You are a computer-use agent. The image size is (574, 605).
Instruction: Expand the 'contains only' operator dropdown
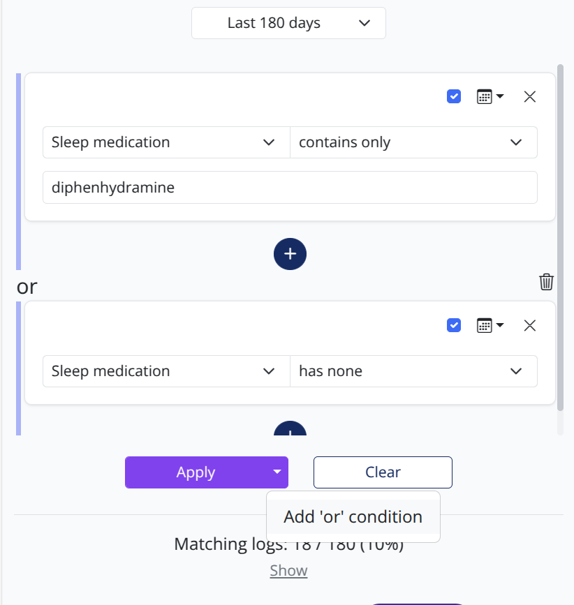pos(413,142)
